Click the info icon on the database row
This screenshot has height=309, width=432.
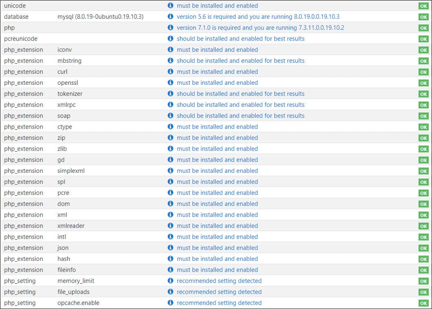point(171,17)
